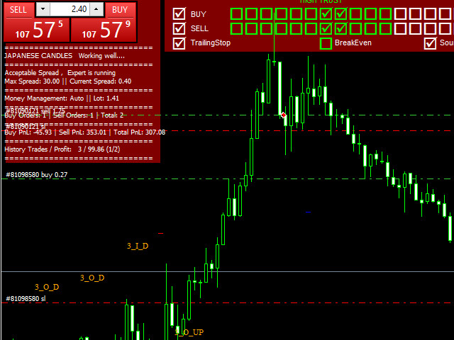The width and height of the screenshot is (454, 340).
Task: Tick the tenth green box in SELL row
Action: point(370,28)
